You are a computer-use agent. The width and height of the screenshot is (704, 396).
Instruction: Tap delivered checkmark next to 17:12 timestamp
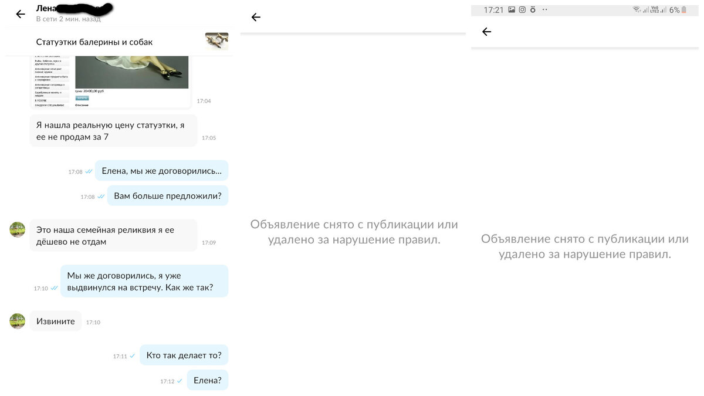(180, 381)
